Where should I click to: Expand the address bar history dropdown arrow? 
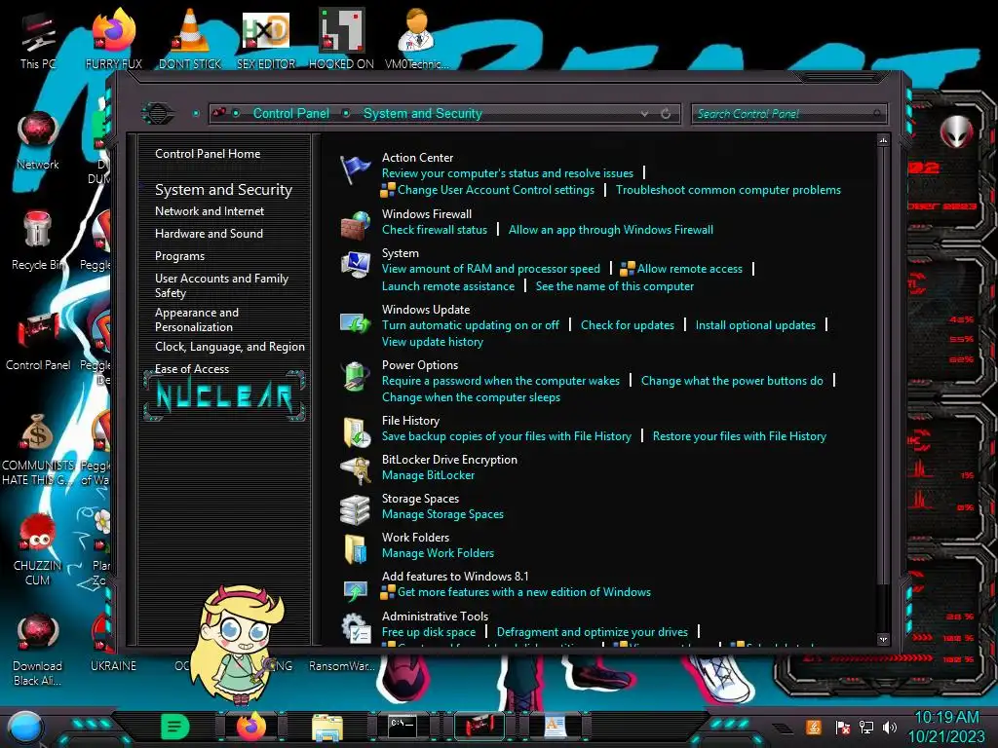click(644, 113)
